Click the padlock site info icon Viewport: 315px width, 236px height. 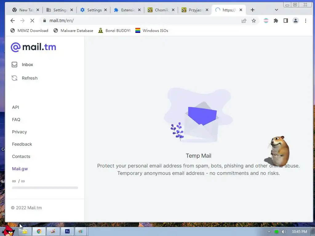pyautogui.click(x=45, y=21)
